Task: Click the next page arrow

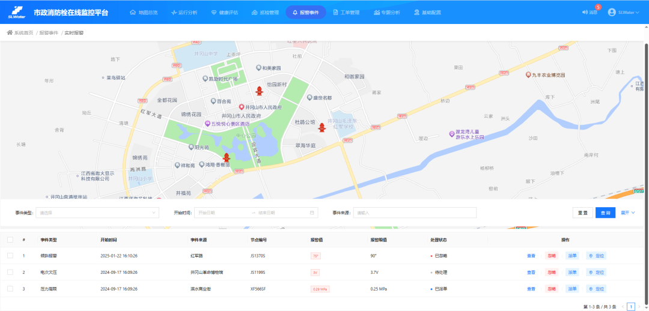Action: pos(639,306)
